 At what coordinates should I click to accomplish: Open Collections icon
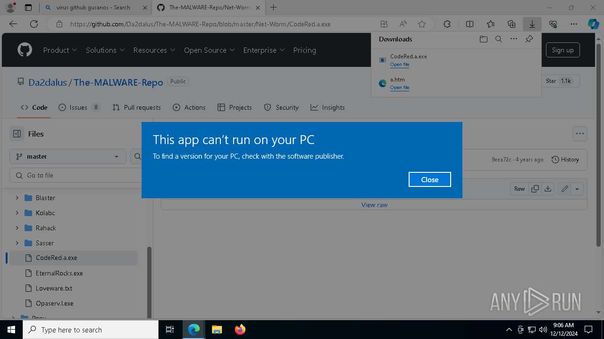[512, 24]
